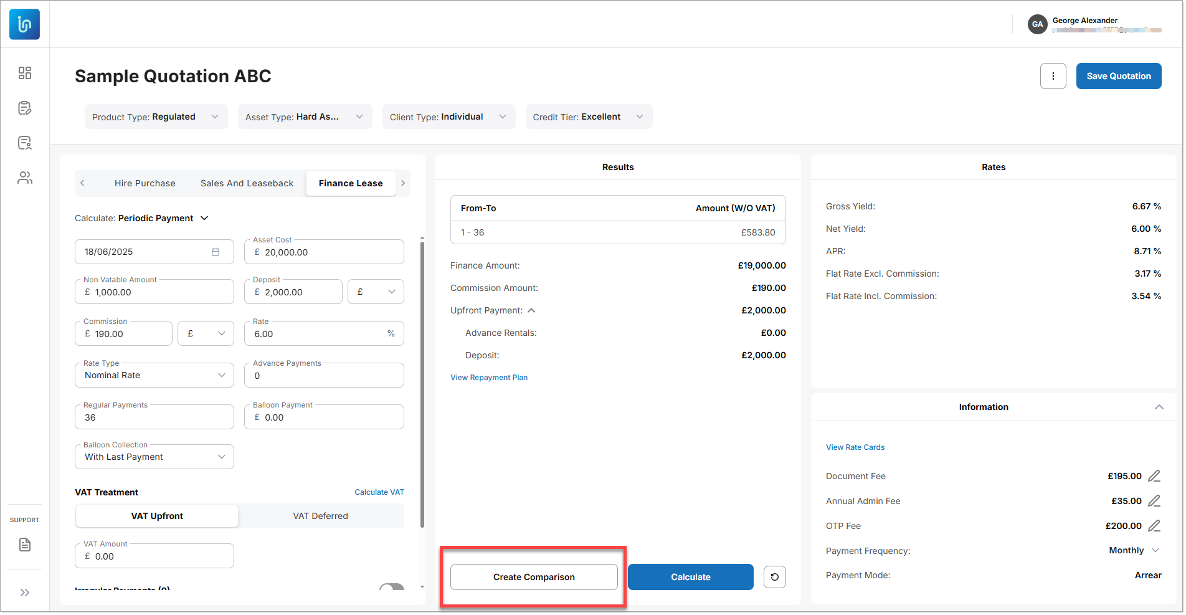Click the app logo in top-left corner
Screen dimensions: 1186x615
click(24, 24)
